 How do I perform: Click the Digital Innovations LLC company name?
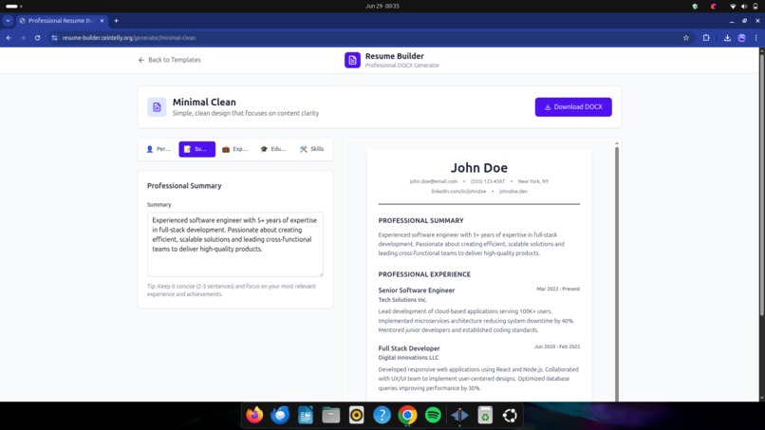click(408, 357)
